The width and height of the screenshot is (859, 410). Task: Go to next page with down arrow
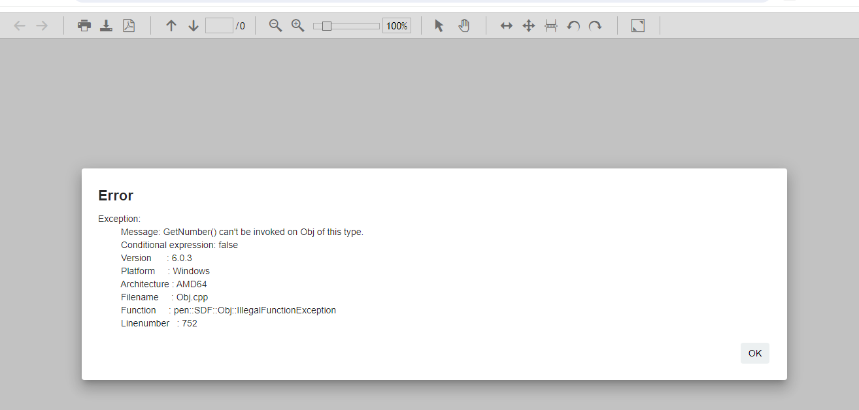[194, 25]
